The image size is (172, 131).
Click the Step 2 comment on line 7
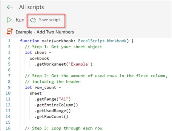coord(96,76)
